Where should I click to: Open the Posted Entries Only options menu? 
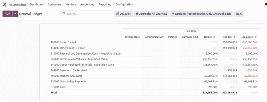[x=202, y=14]
